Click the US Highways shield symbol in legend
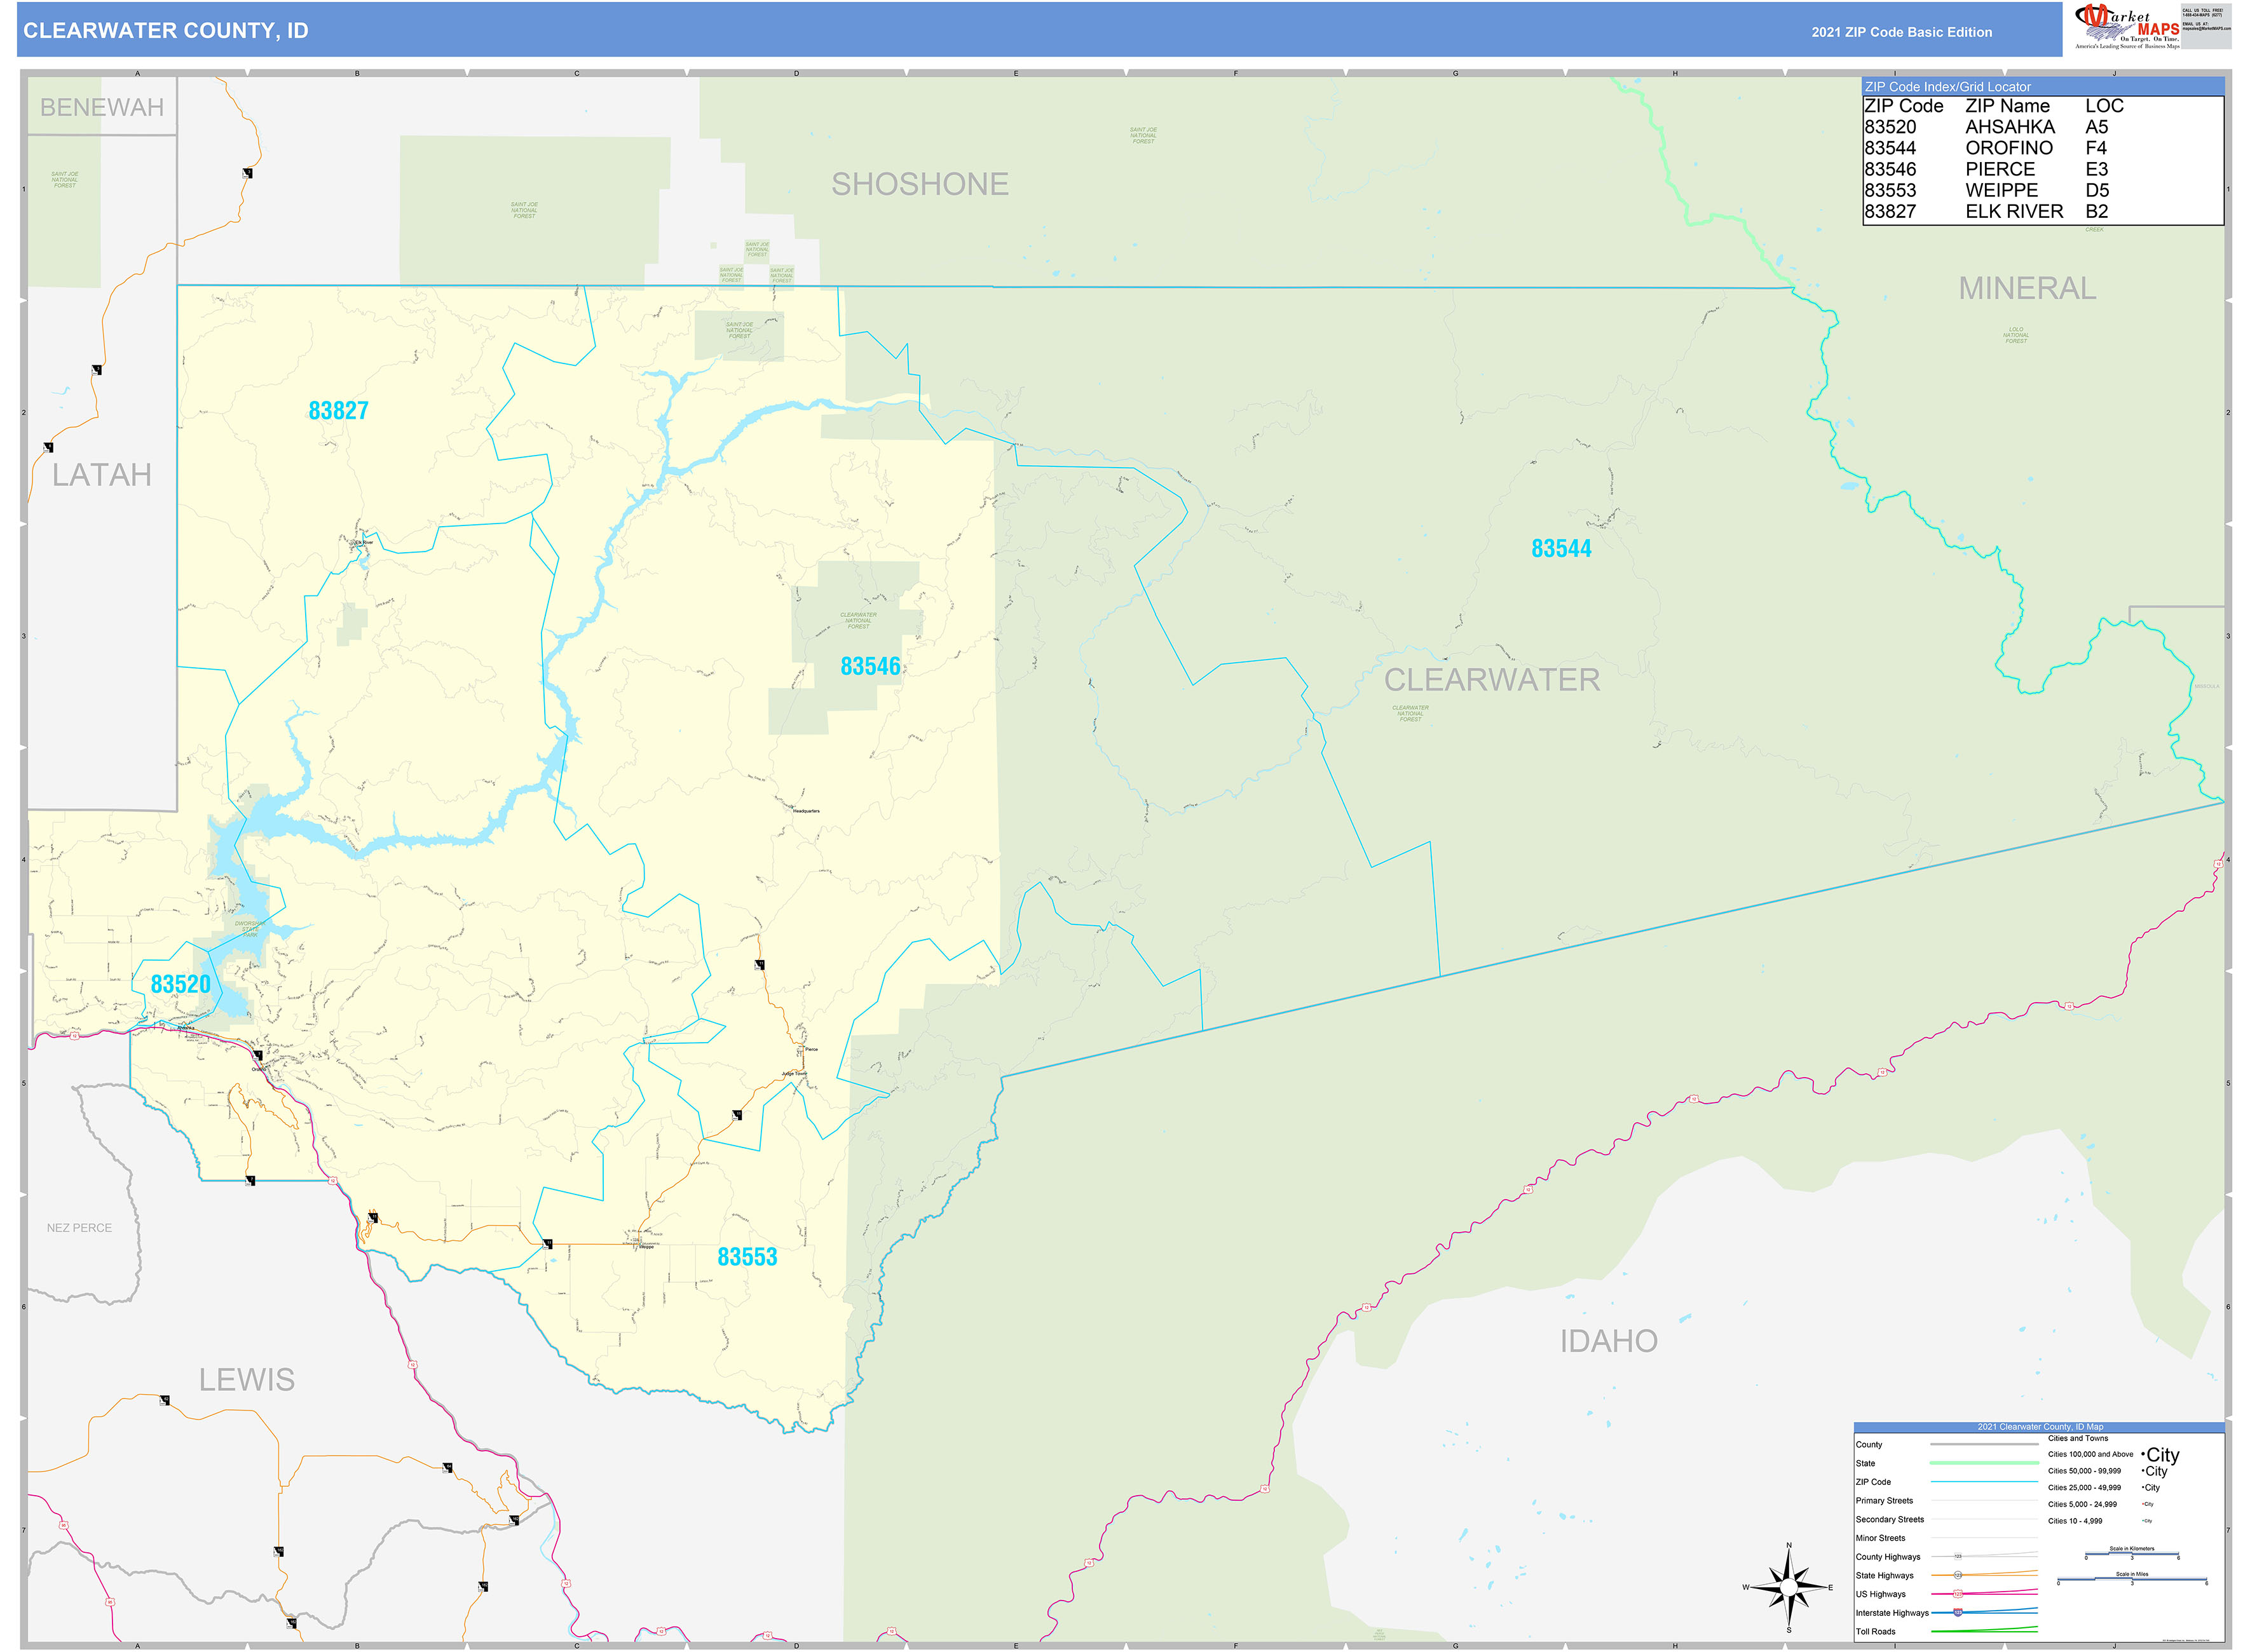This screenshot has width=2243, height=1652. [x=1958, y=1594]
